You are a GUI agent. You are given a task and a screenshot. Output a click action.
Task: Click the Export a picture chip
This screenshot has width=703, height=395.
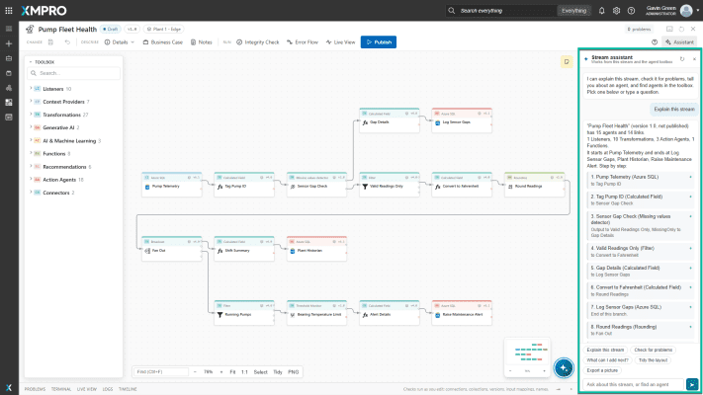tap(602, 370)
